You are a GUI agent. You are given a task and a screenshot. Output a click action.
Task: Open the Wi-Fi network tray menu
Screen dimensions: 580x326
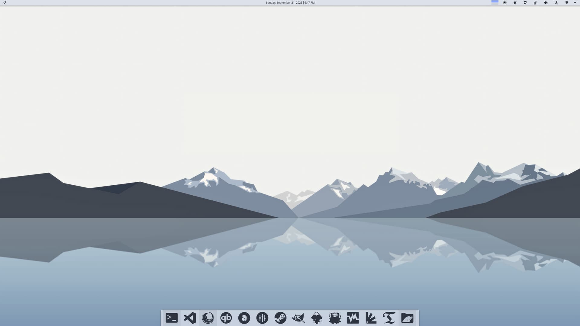click(x=567, y=3)
